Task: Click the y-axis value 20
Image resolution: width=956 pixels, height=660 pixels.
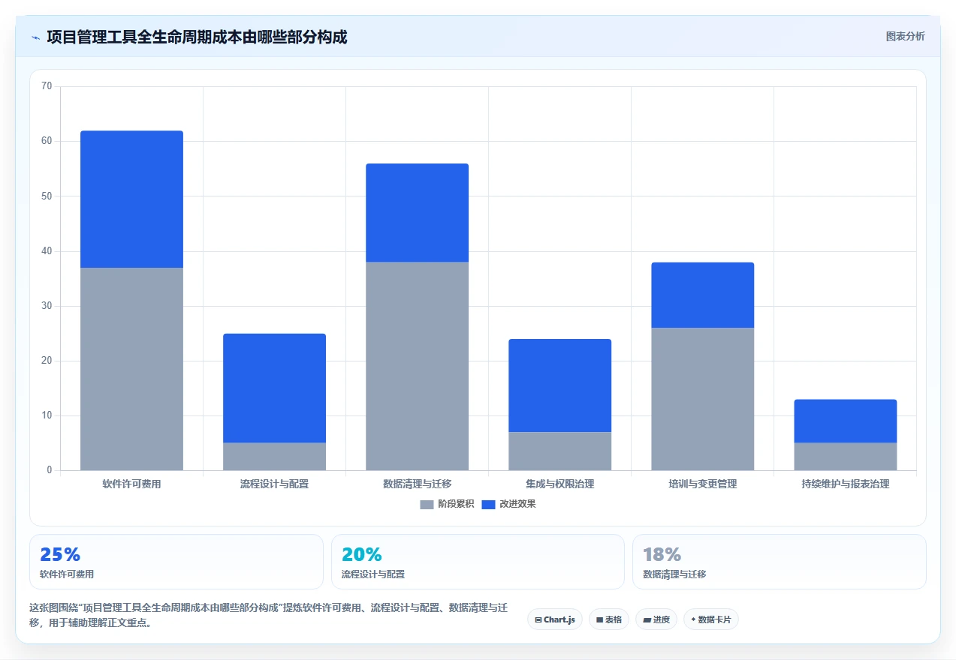Action: coord(47,361)
